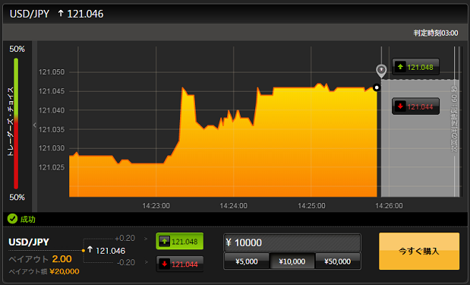Image resolution: width=470 pixels, height=285 pixels.
Task: Select the ¥5,000 amount option
Action: [x=247, y=261]
